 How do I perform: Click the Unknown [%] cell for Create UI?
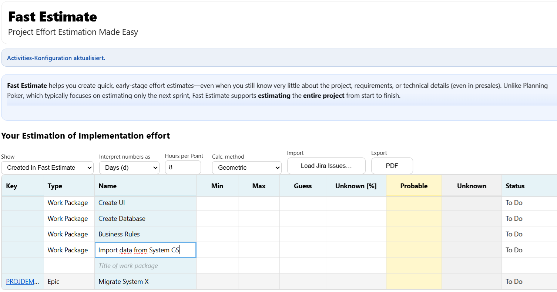tap(355, 203)
